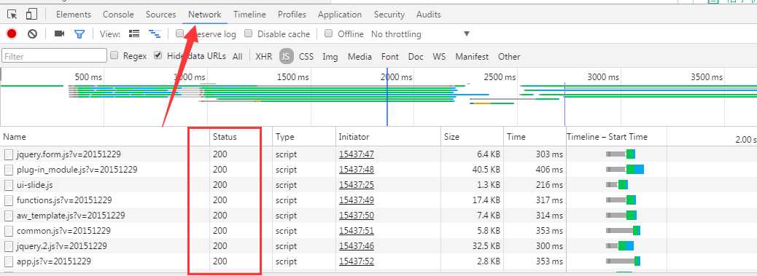Filter requests by Media
Screen dimensions: 757x276
[x=360, y=56]
